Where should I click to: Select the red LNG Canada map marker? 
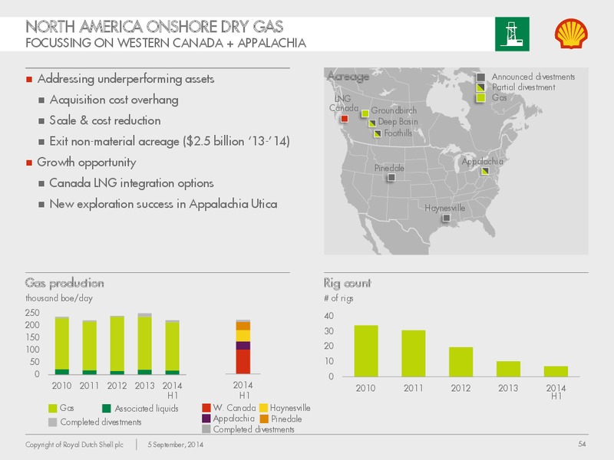point(344,119)
